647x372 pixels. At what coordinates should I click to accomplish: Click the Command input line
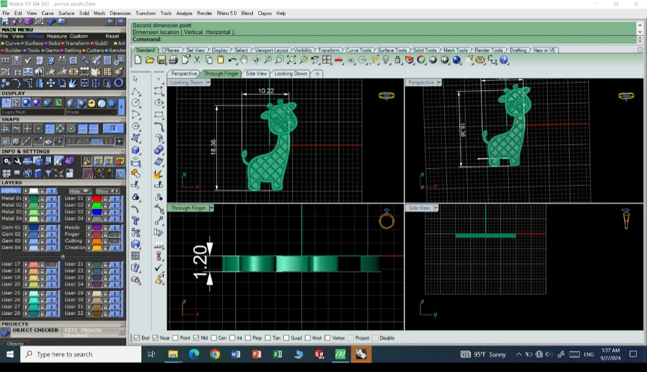click(x=384, y=39)
